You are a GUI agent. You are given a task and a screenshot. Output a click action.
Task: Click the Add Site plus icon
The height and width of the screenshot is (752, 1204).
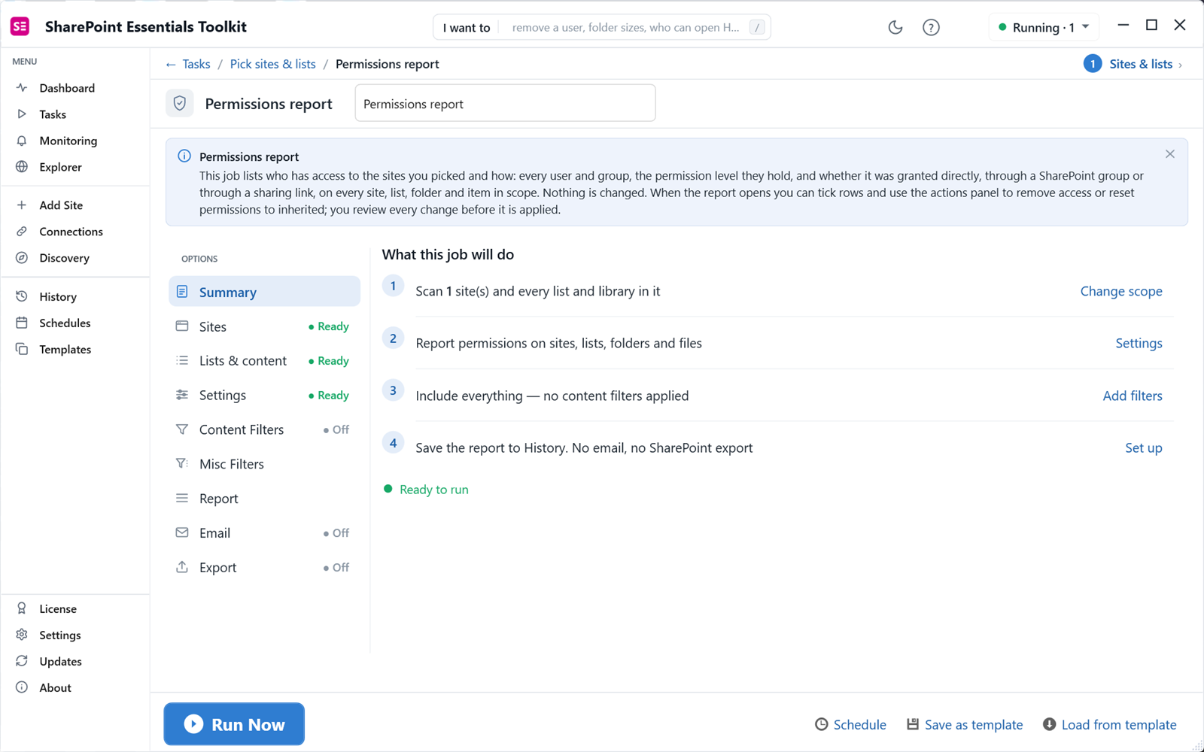point(22,205)
